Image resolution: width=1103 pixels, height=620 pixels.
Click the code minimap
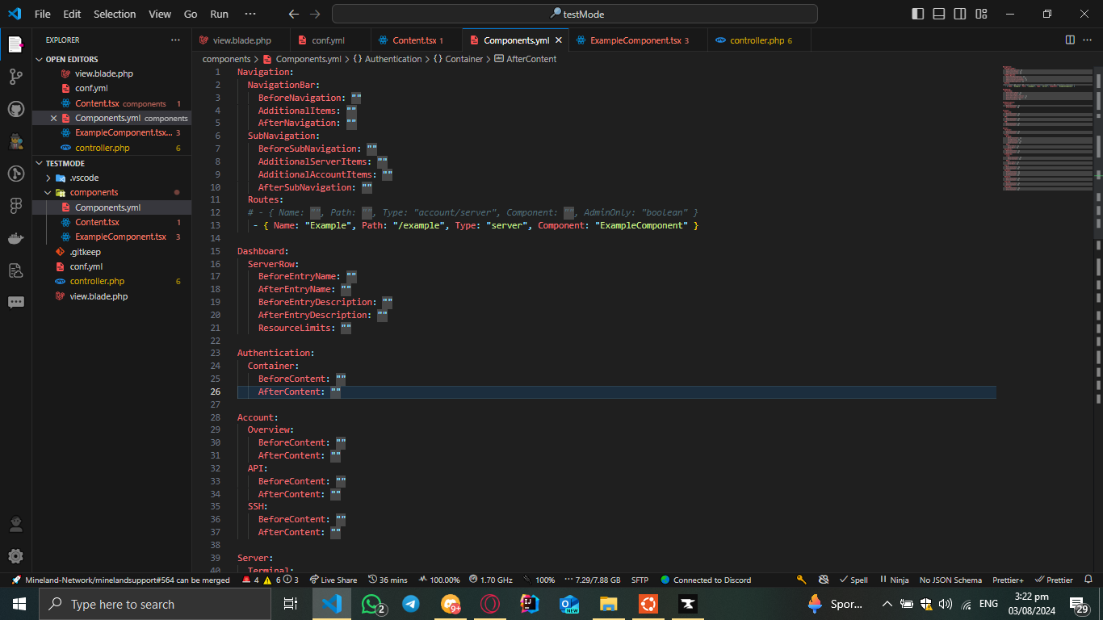coord(1047,129)
